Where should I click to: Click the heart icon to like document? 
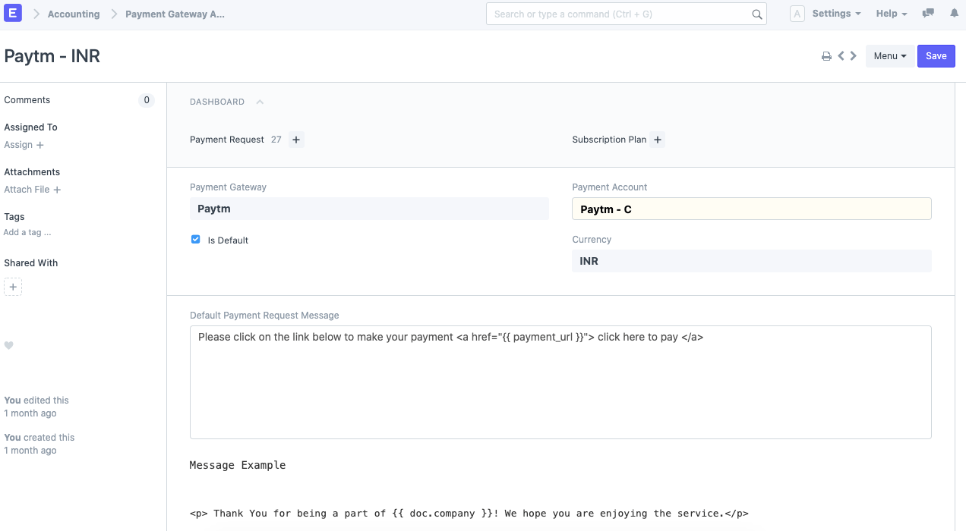click(8, 345)
